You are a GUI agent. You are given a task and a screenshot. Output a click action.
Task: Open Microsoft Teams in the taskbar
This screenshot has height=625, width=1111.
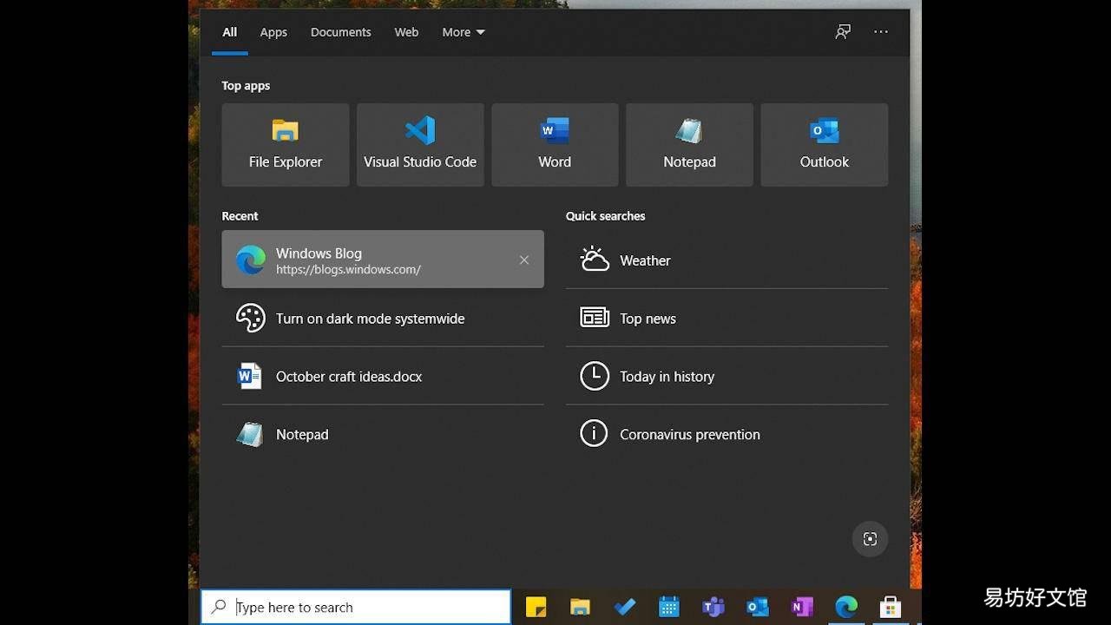click(713, 607)
